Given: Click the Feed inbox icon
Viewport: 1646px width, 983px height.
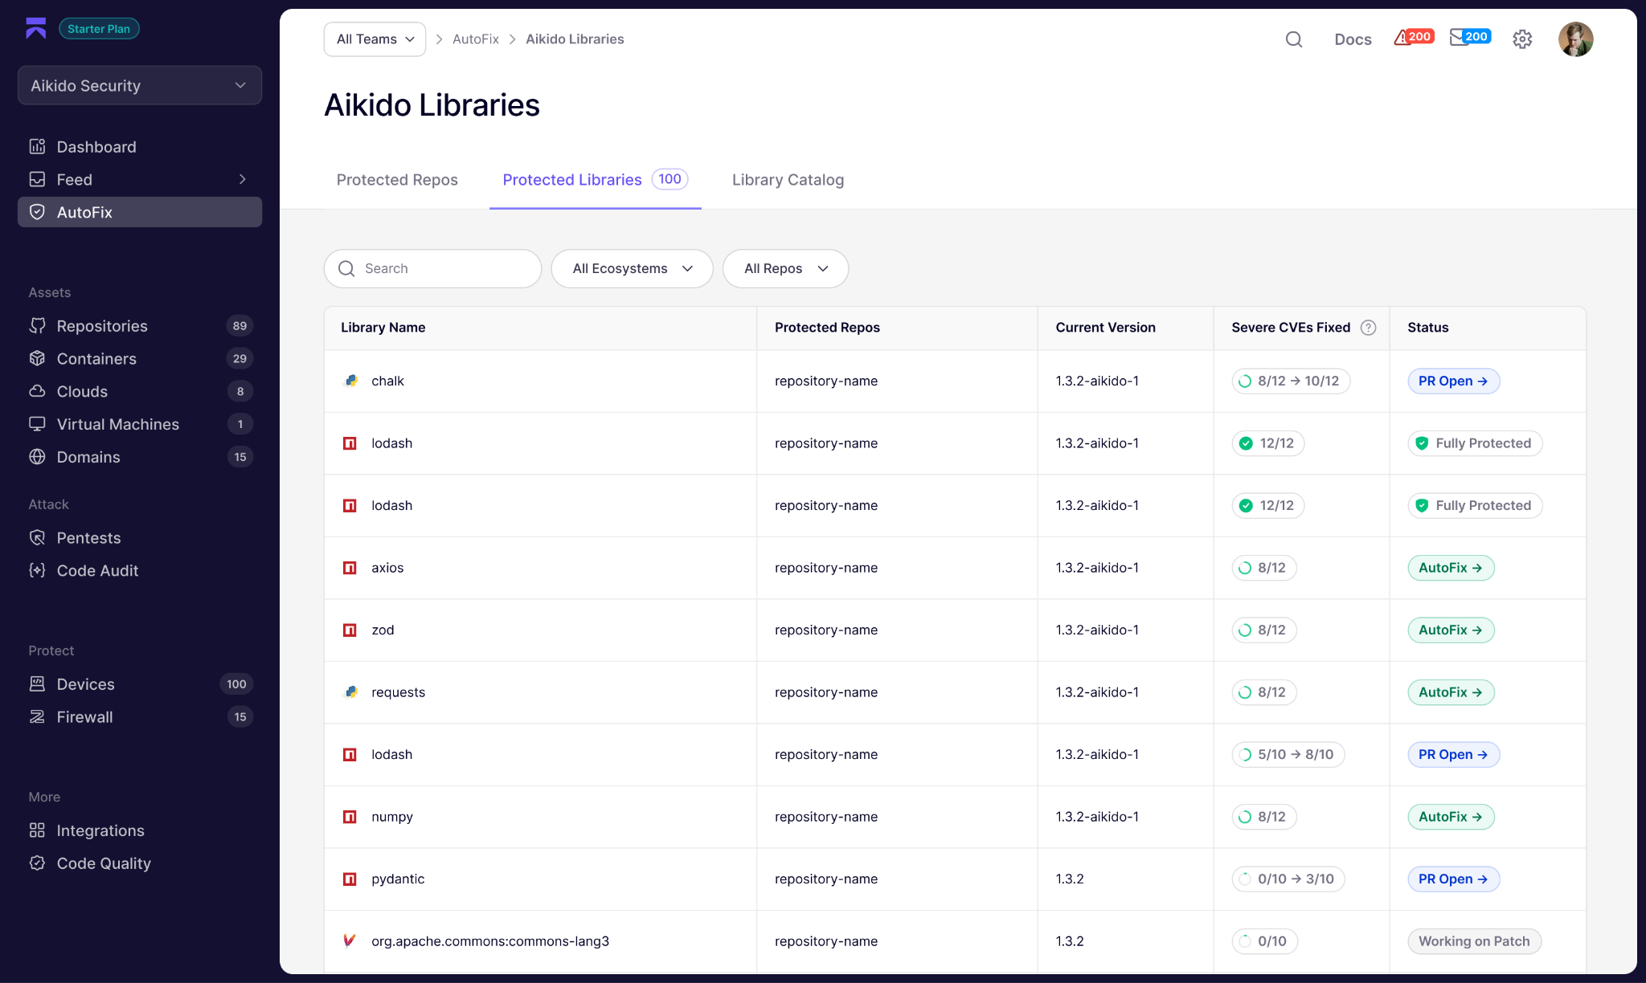Looking at the screenshot, I should [37, 179].
